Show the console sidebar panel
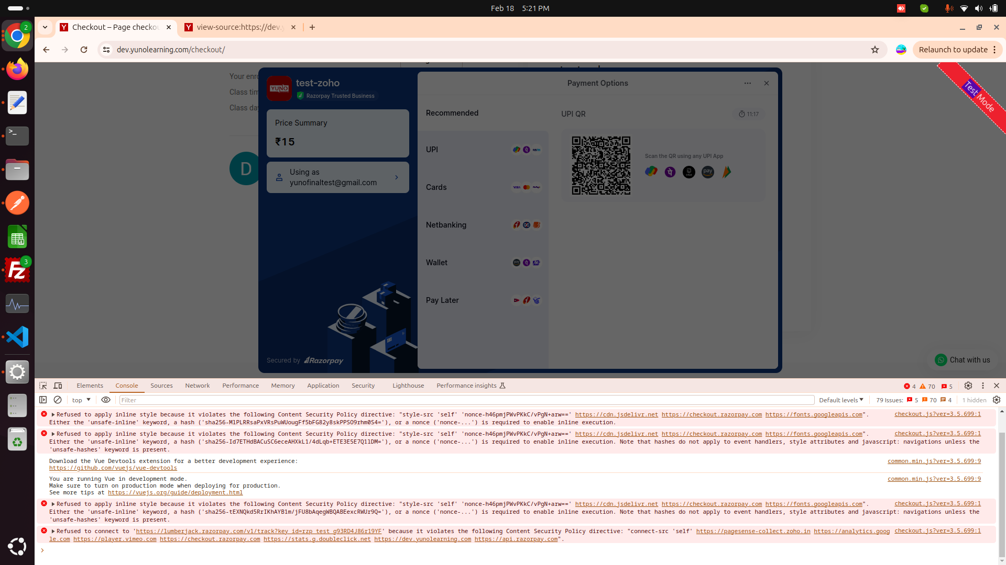 (x=43, y=400)
